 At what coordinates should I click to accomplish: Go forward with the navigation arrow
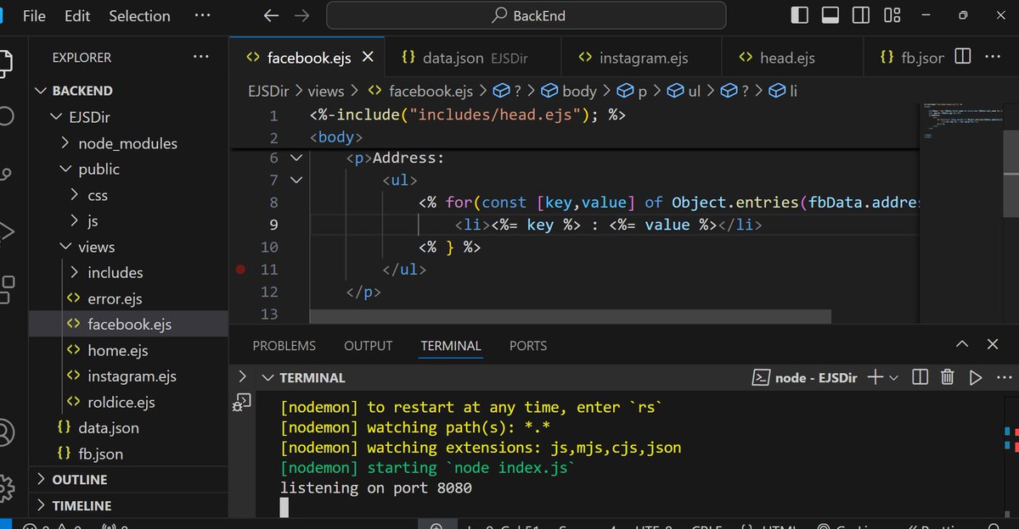click(x=301, y=16)
